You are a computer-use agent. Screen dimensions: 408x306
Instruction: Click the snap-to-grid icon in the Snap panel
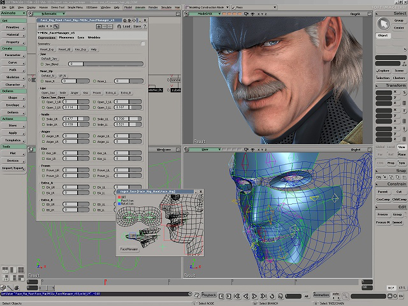coord(404,177)
